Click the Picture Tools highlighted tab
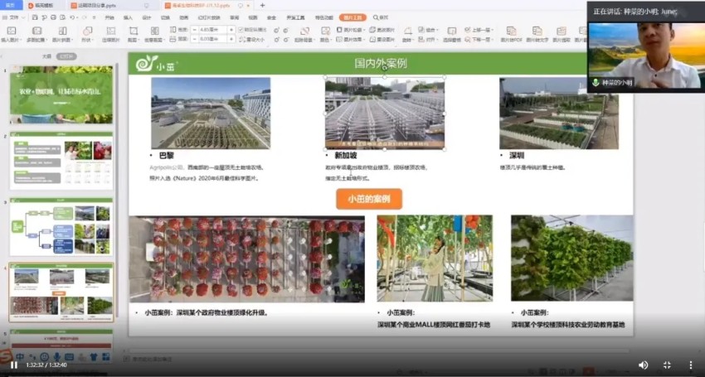The image size is (705, 377). point(352,17)
